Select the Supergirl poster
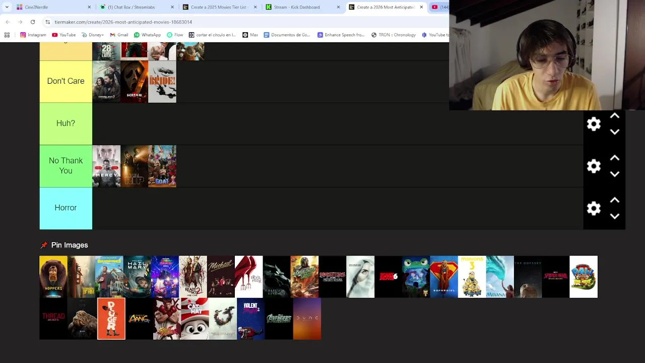 pyautogui.click(x=444, y=277)
